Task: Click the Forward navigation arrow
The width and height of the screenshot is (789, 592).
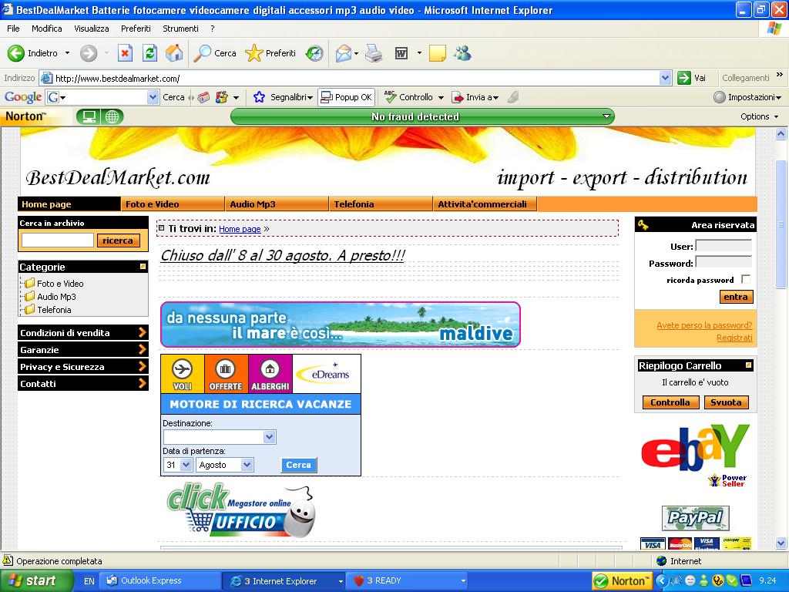Action: click(x=89, y=53)
